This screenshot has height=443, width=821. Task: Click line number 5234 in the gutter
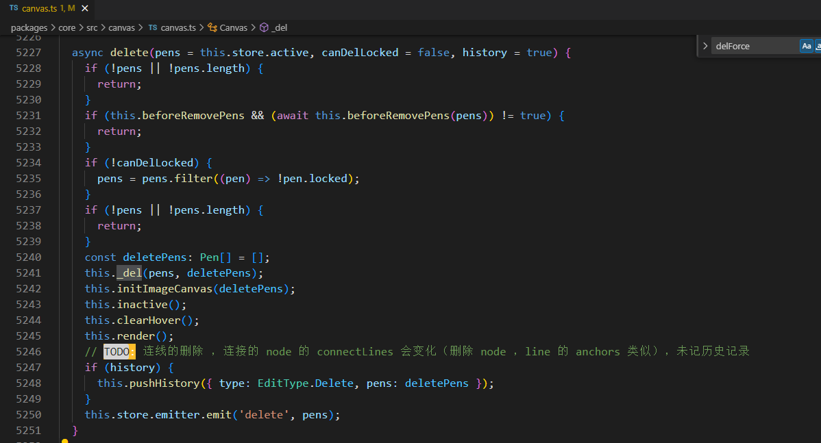[28, 163]
